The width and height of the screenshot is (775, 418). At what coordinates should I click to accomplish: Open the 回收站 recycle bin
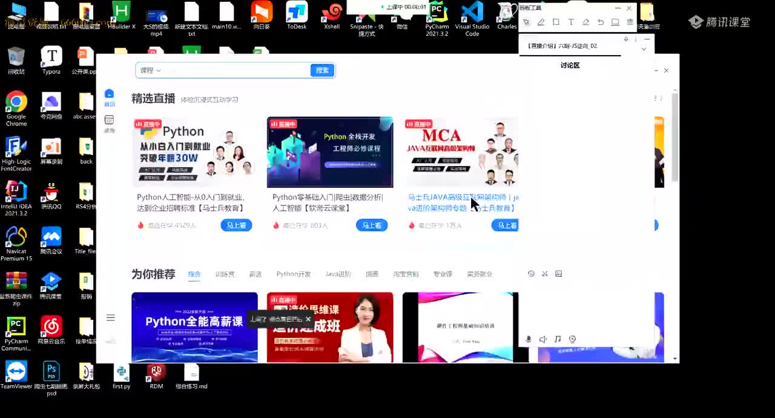pos(16,61)
